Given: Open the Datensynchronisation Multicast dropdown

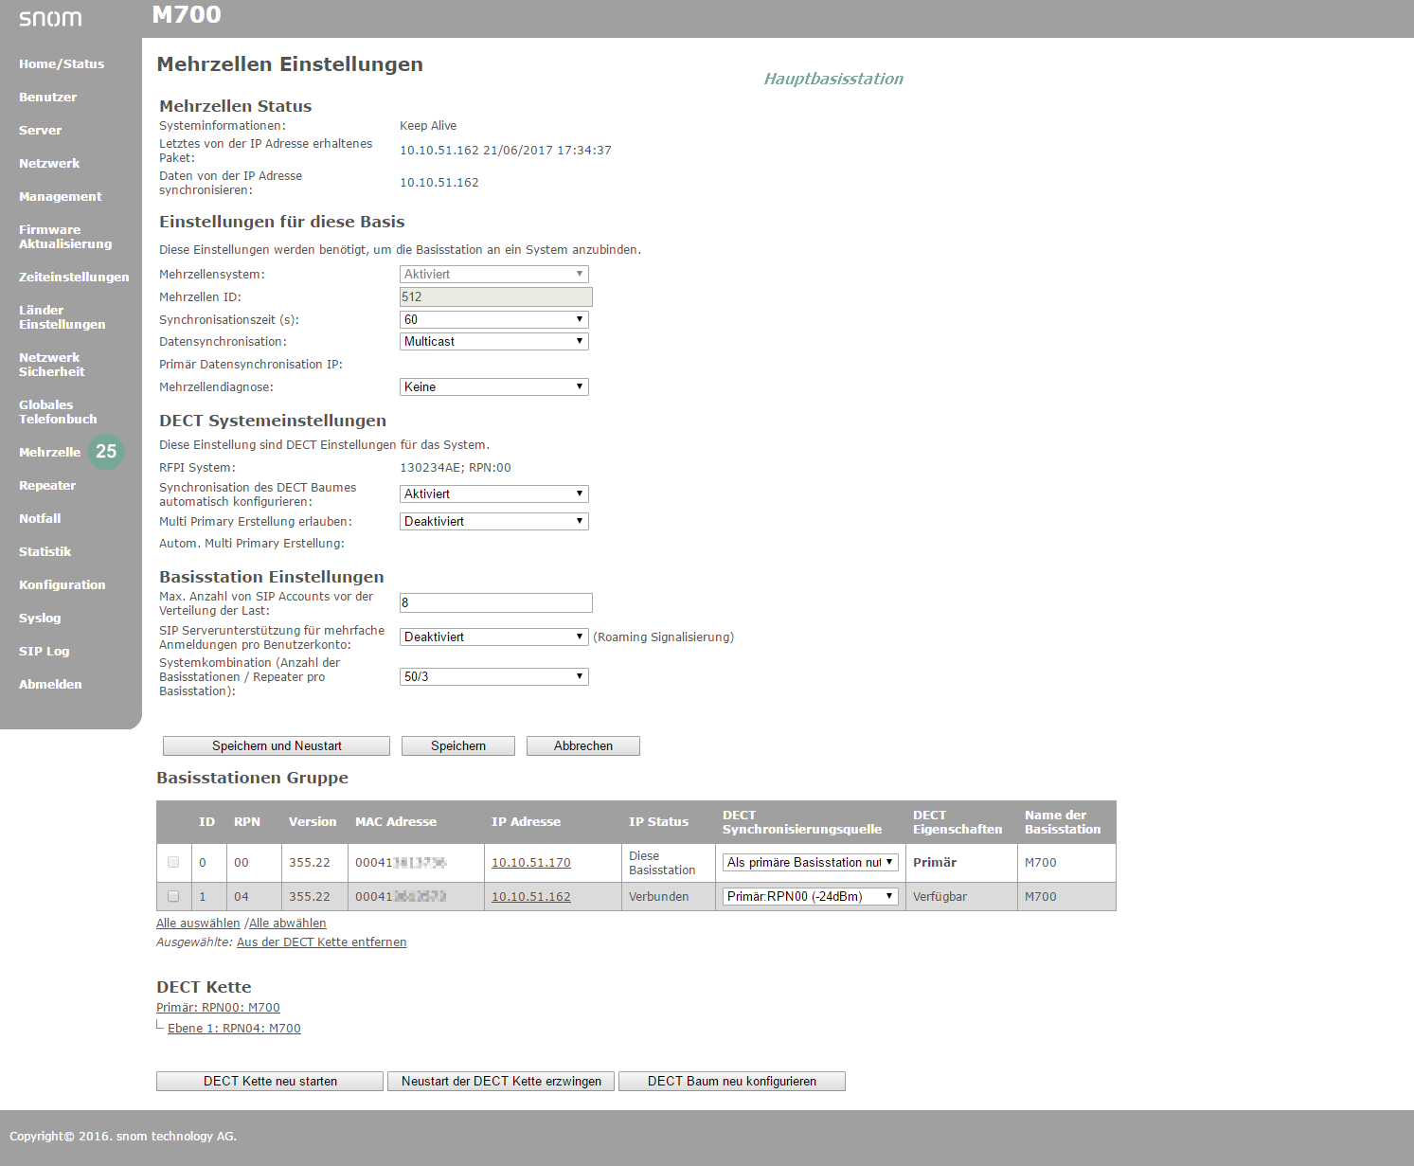Looking at the screenshot, I should [x=493, y=342].
